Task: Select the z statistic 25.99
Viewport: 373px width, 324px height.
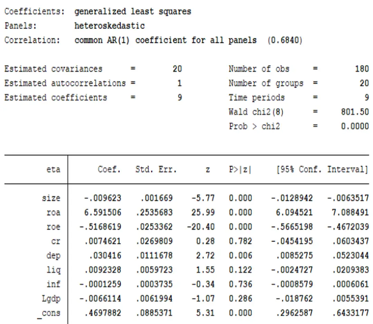Action: coord(203,212)
